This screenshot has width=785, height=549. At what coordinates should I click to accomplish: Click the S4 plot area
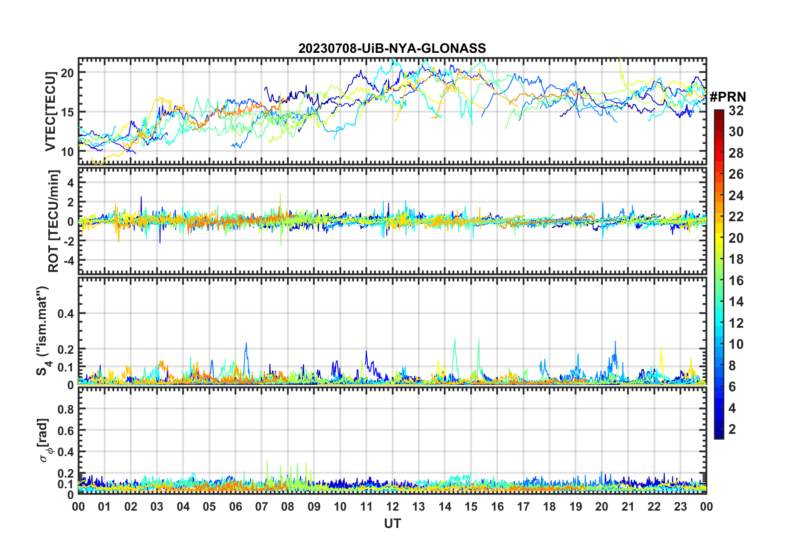(x=392, y=331)
